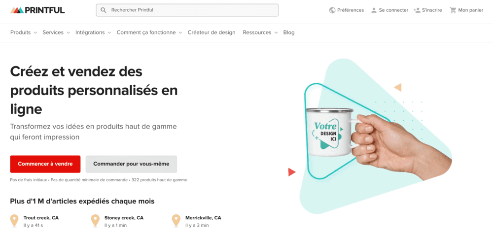Focus the Rechercher Printful search field
Viewport: 493px width, 237px height.
187,10
